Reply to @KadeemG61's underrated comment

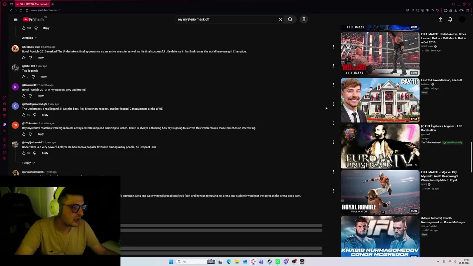point(41,96)
